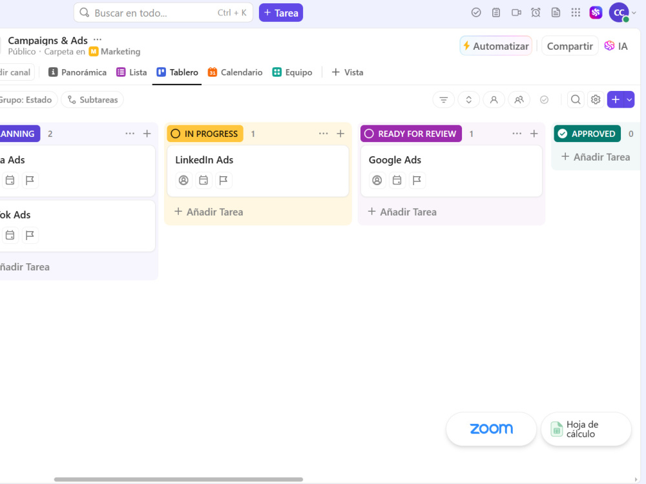646x484 pixels.
Task: Switch to the Panorámica tab
Action: [x=78, y=72]
